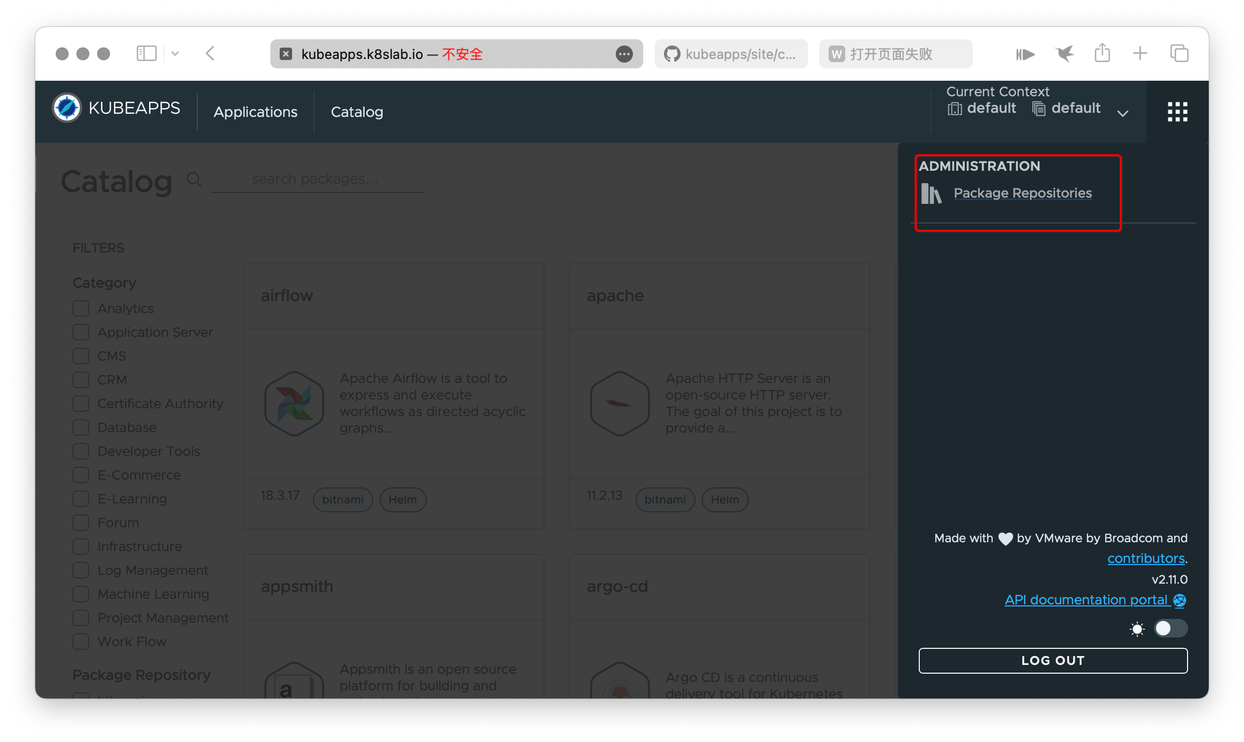This screenshot has height=742, width=1244.
Task: Click the kubeapps.k8slab.io address bar
Action: (x=456, y=54)
